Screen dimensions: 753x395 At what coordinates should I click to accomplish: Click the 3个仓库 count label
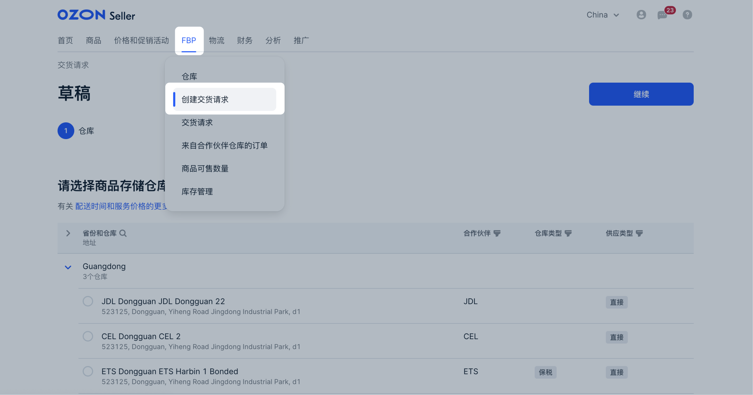95,277
